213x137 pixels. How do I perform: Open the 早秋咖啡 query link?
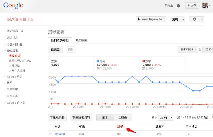click(60, 134)
